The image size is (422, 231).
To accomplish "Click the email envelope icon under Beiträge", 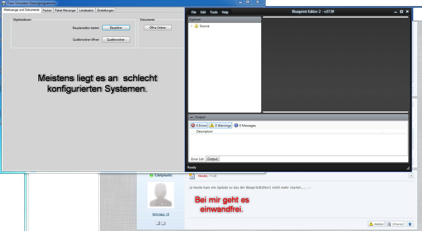I will pyautogui.click(x=163, y=223).
